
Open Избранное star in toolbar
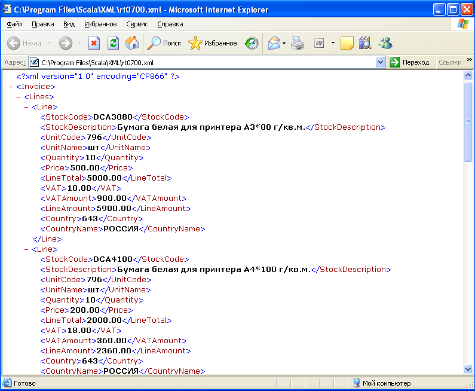pyautogui.click(x=213, y=43)
